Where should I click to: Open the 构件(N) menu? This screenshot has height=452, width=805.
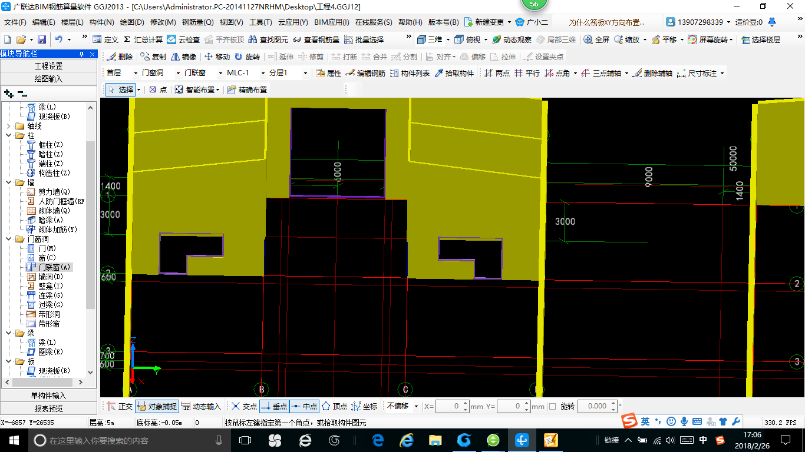pyautogui.click(x=102, y=22)
